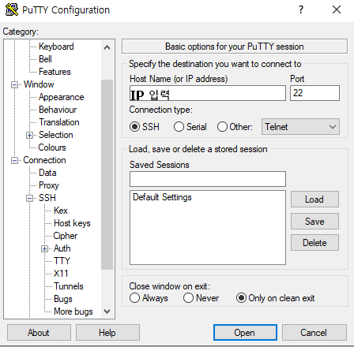Click the About button

pos(39,333)
